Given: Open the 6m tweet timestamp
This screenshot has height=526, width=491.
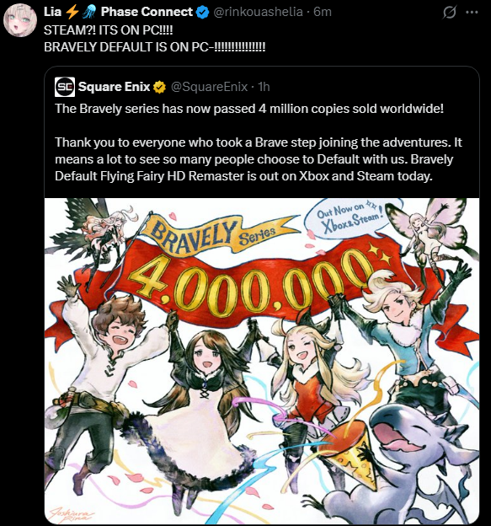Looking at the screenshot, I should [x=323, y=12].
